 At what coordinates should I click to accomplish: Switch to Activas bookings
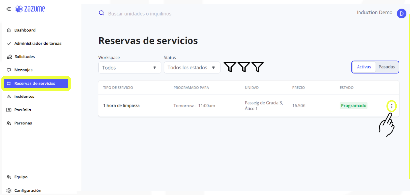[x=364, y=67]
